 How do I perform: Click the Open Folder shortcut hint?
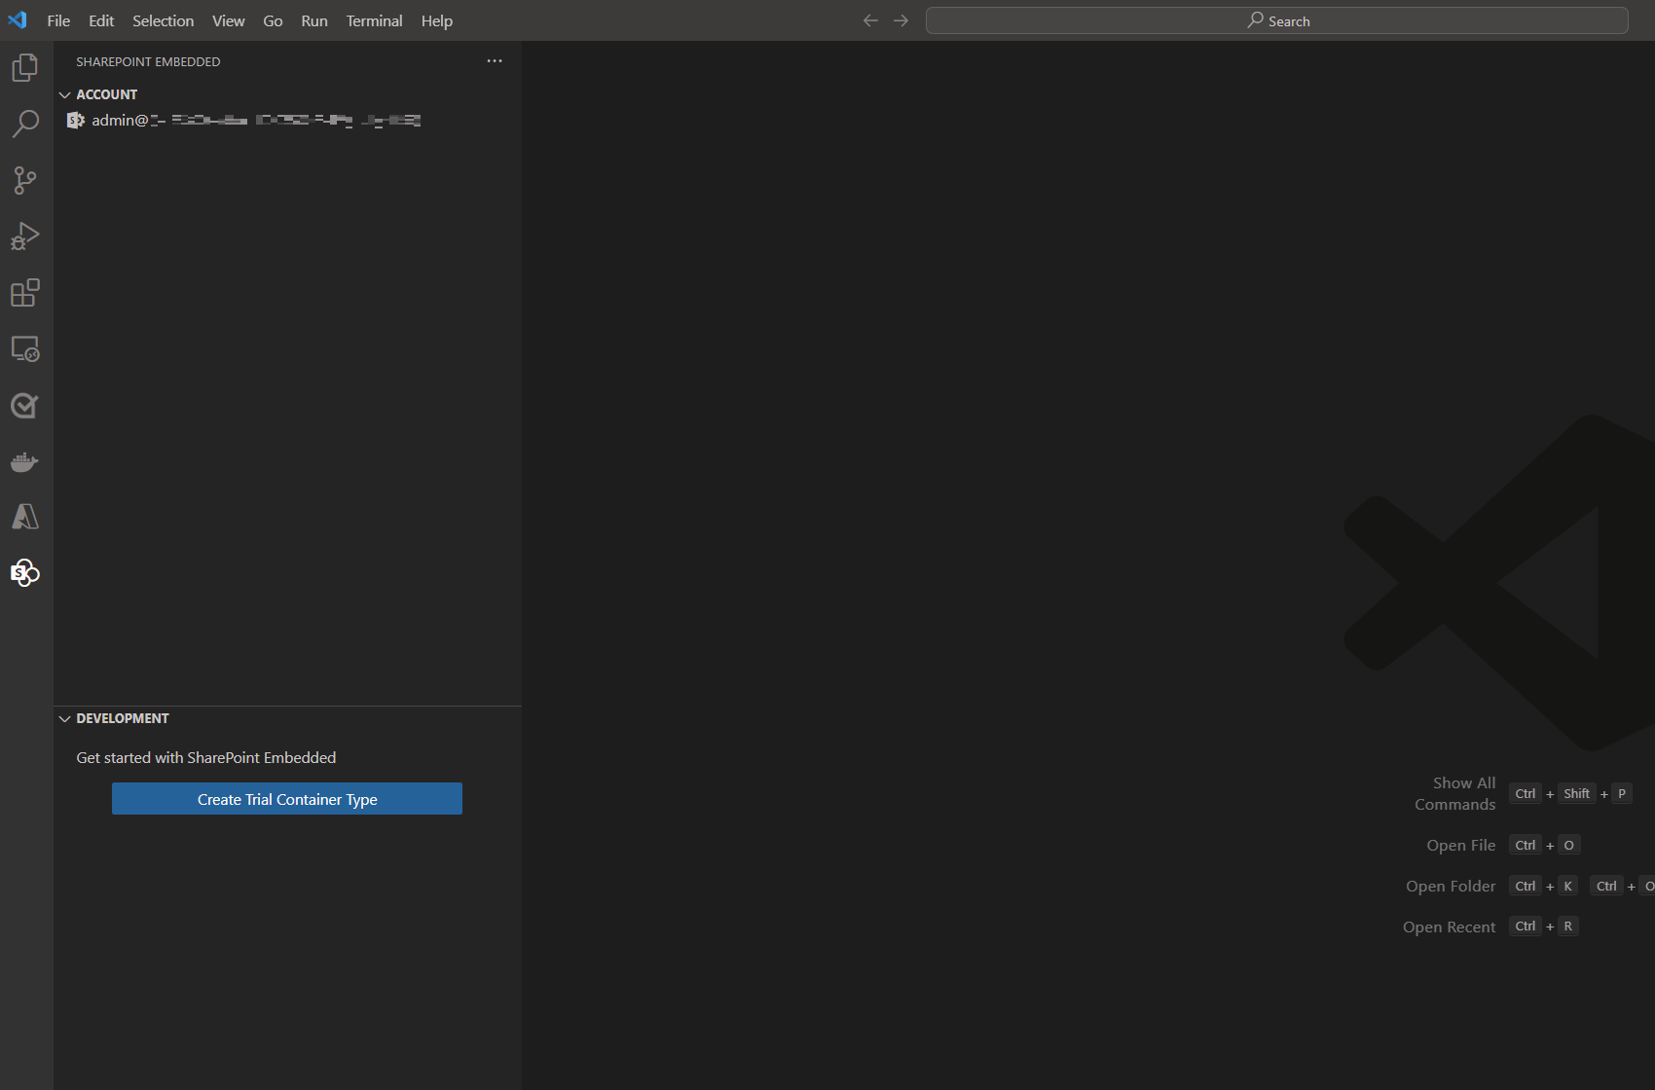pyautogui.click(x=1451, y=886)
